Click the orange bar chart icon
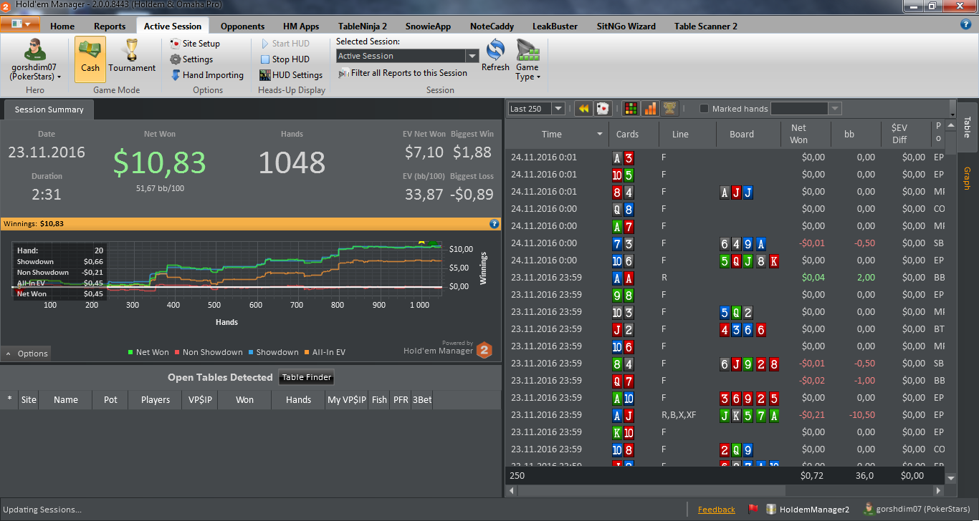This screenshot has height=521, width=979. (651, 109)
